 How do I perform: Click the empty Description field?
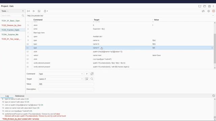[66, 89]
